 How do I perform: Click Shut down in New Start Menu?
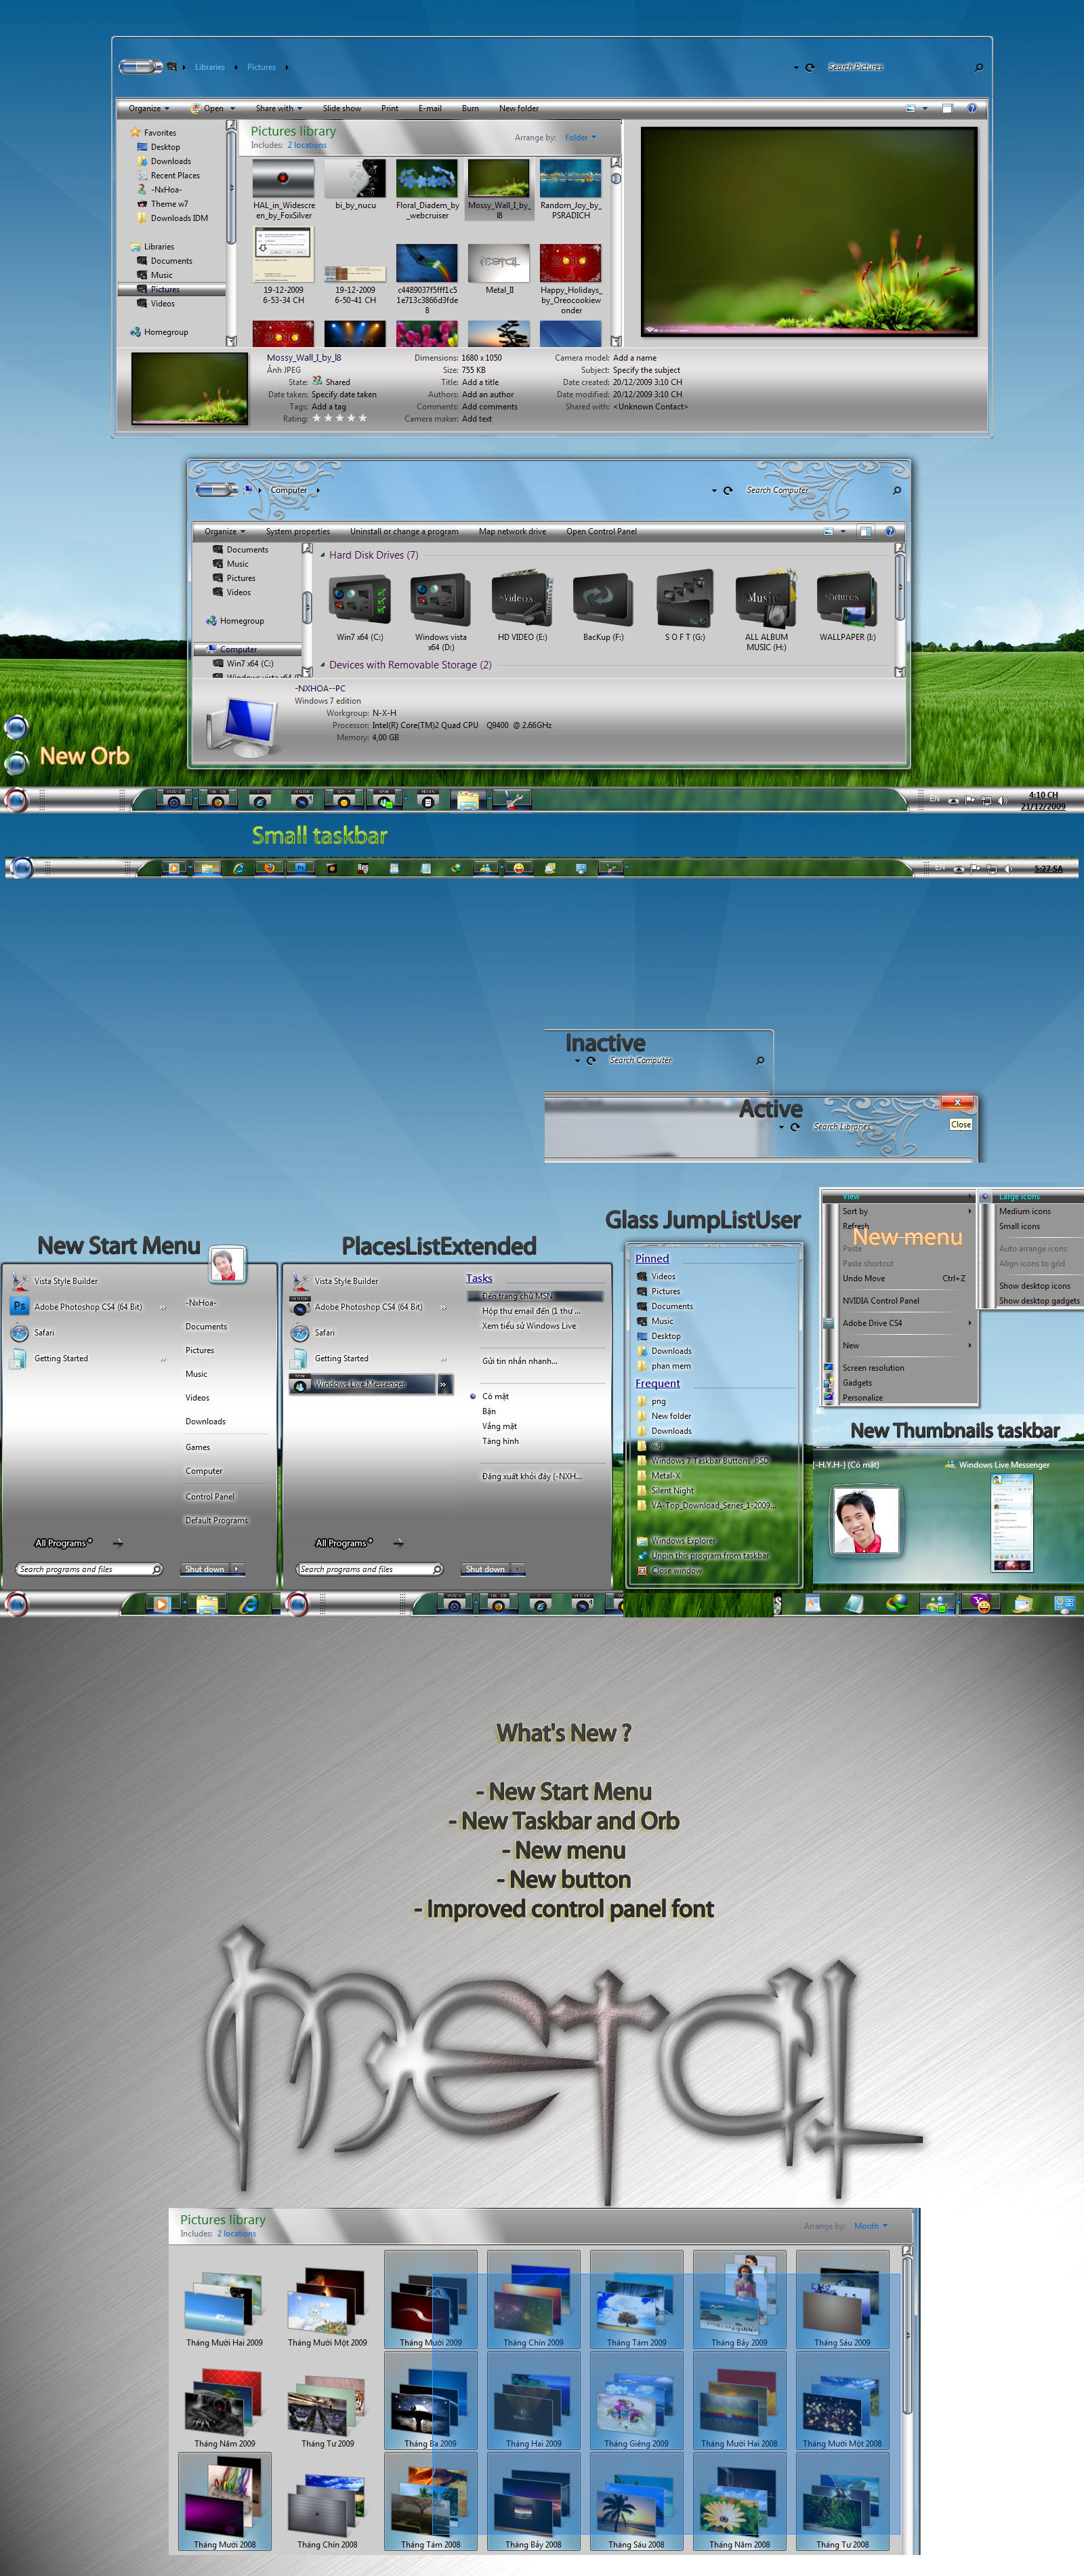pyautogui.click(x=205, y=1569)
